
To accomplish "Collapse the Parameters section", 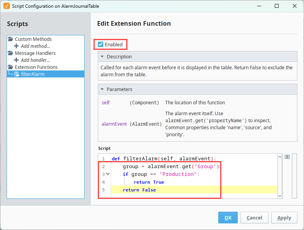I will coord(102,89).
